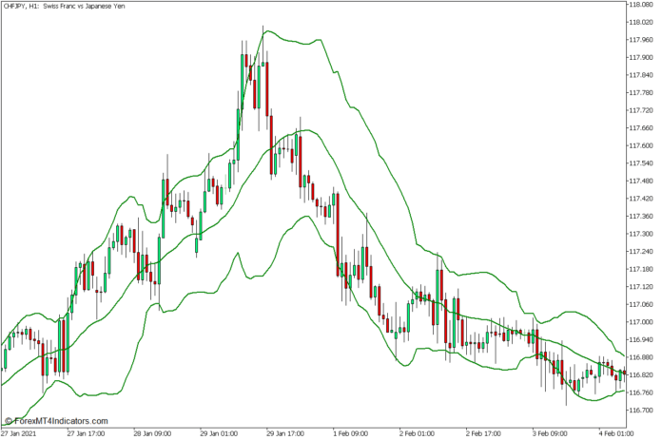Screen dimensions: 662x440
Task: Select the 116.700 price axis label
Action: (x=643, y=410)
